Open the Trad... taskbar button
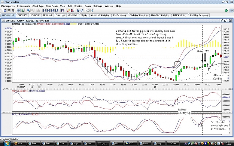The image size is (234, 146). [x=47, y=143]
